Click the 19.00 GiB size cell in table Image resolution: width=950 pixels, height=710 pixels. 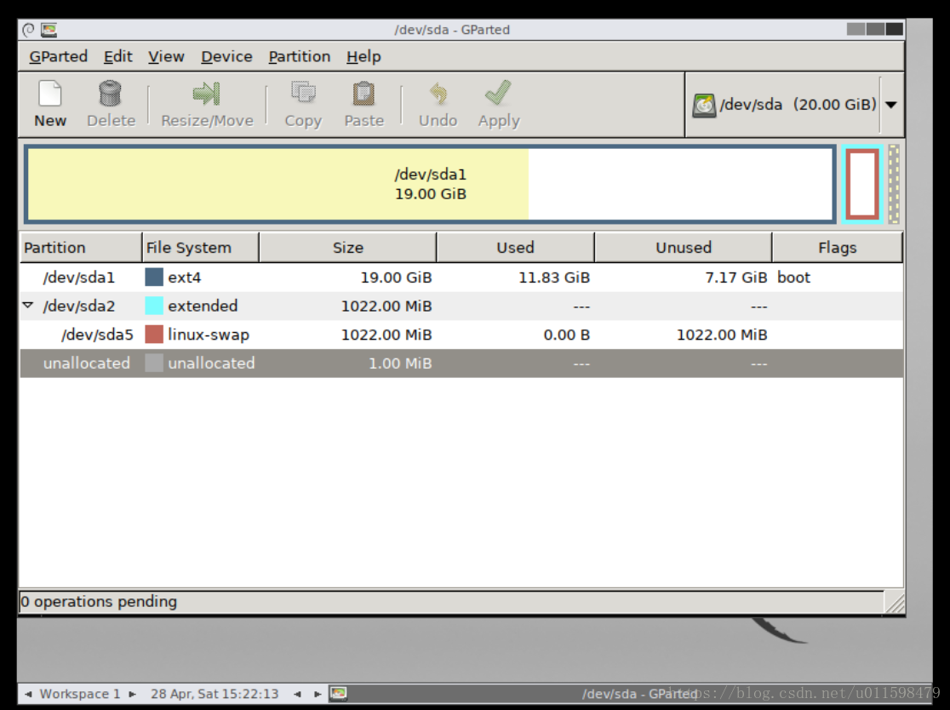pyautogui.click(x=396, y=277)
